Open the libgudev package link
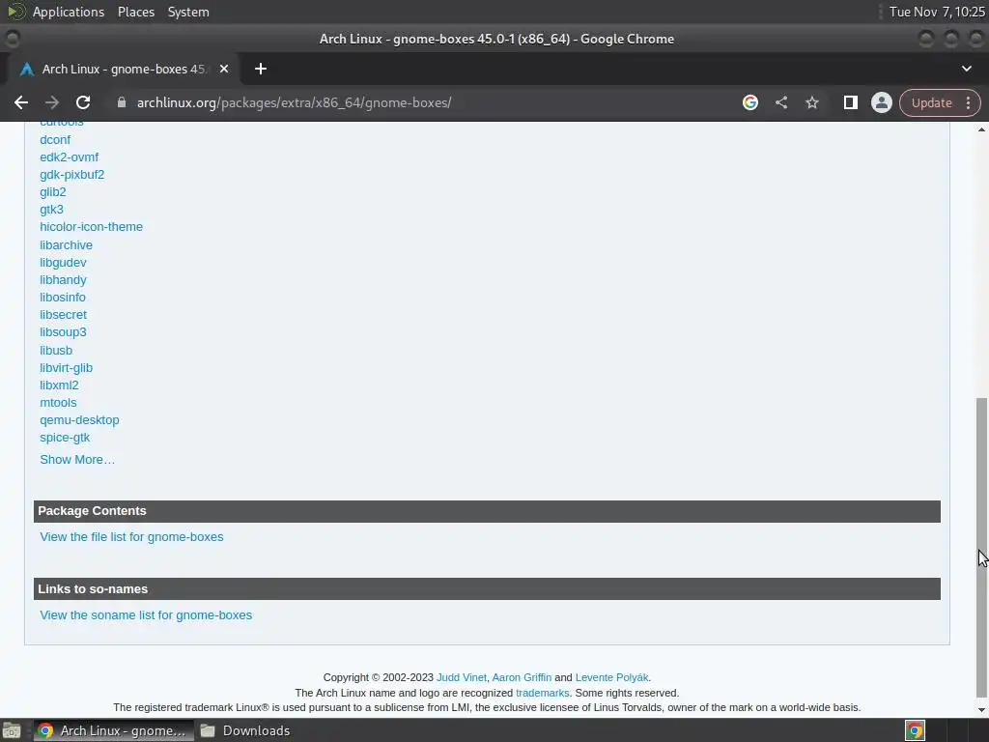989x742 pixels. [63, 263]
